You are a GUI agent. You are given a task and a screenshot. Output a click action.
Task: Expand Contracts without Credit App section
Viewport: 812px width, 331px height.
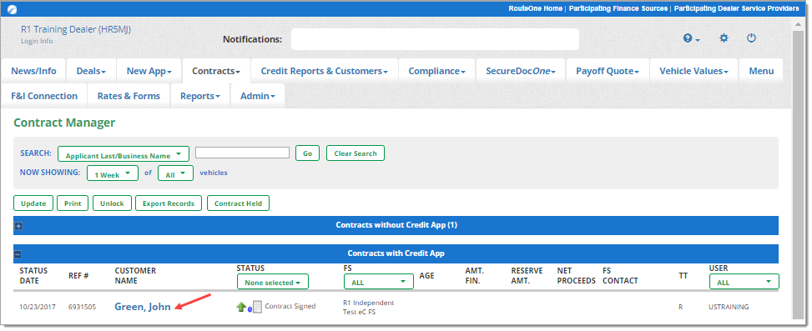click(x=18, y=226)
